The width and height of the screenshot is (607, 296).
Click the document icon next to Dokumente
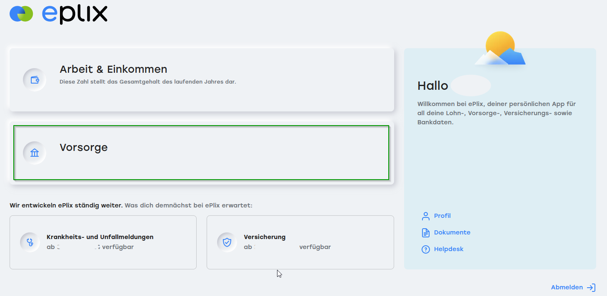pos(425,232)
